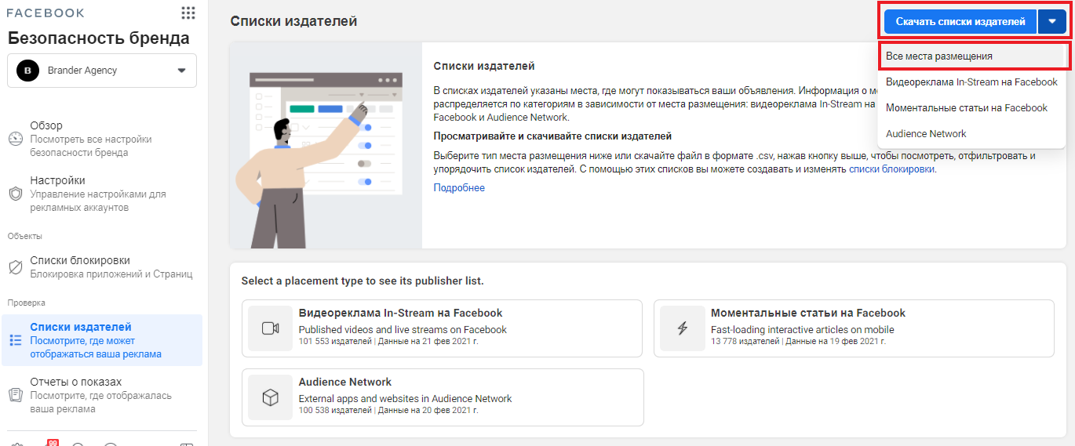The height and width of the screenshot is (446, 1075).
Task: Choose 'Все места размещения' from dropdown
Action: pyautogui.click(x=939, y=56)
